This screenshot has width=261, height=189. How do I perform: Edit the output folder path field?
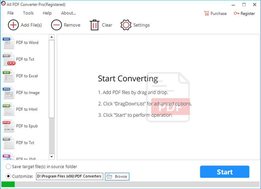(69, 176)
